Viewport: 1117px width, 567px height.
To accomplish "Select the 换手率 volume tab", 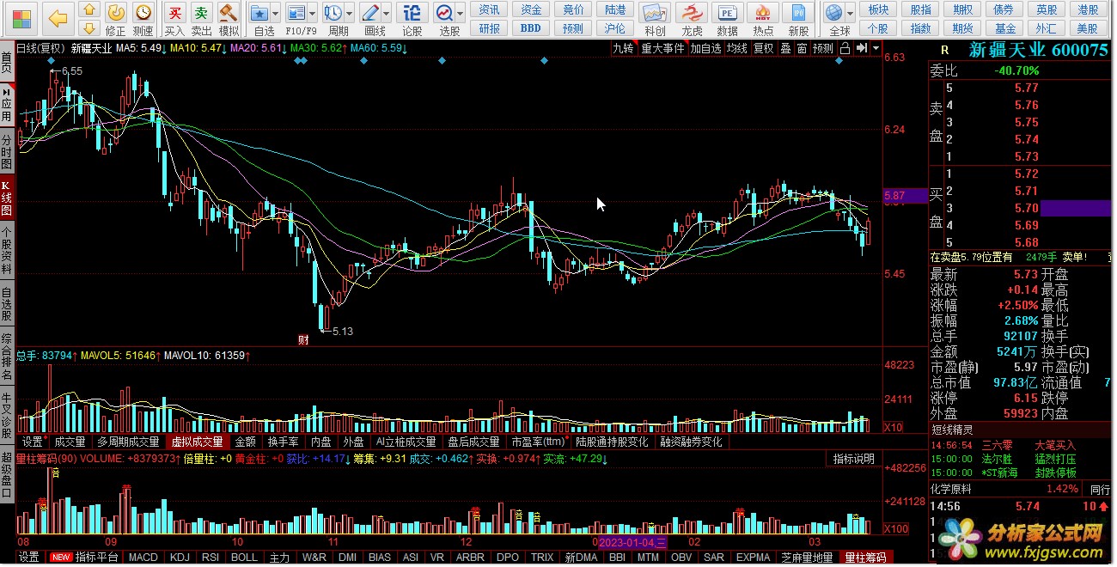I will point(283,442).
